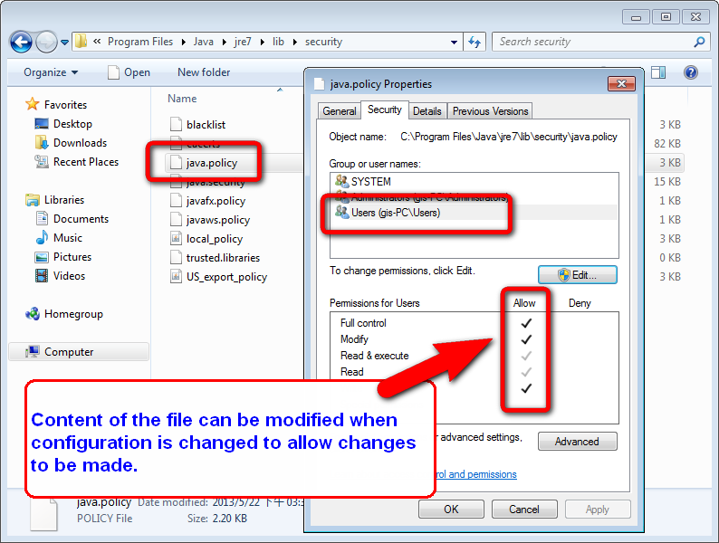Screen dimensions: 719x543
Task: Select the javaws.policy file
Action: pyautogui.click(x=210, y=220)
